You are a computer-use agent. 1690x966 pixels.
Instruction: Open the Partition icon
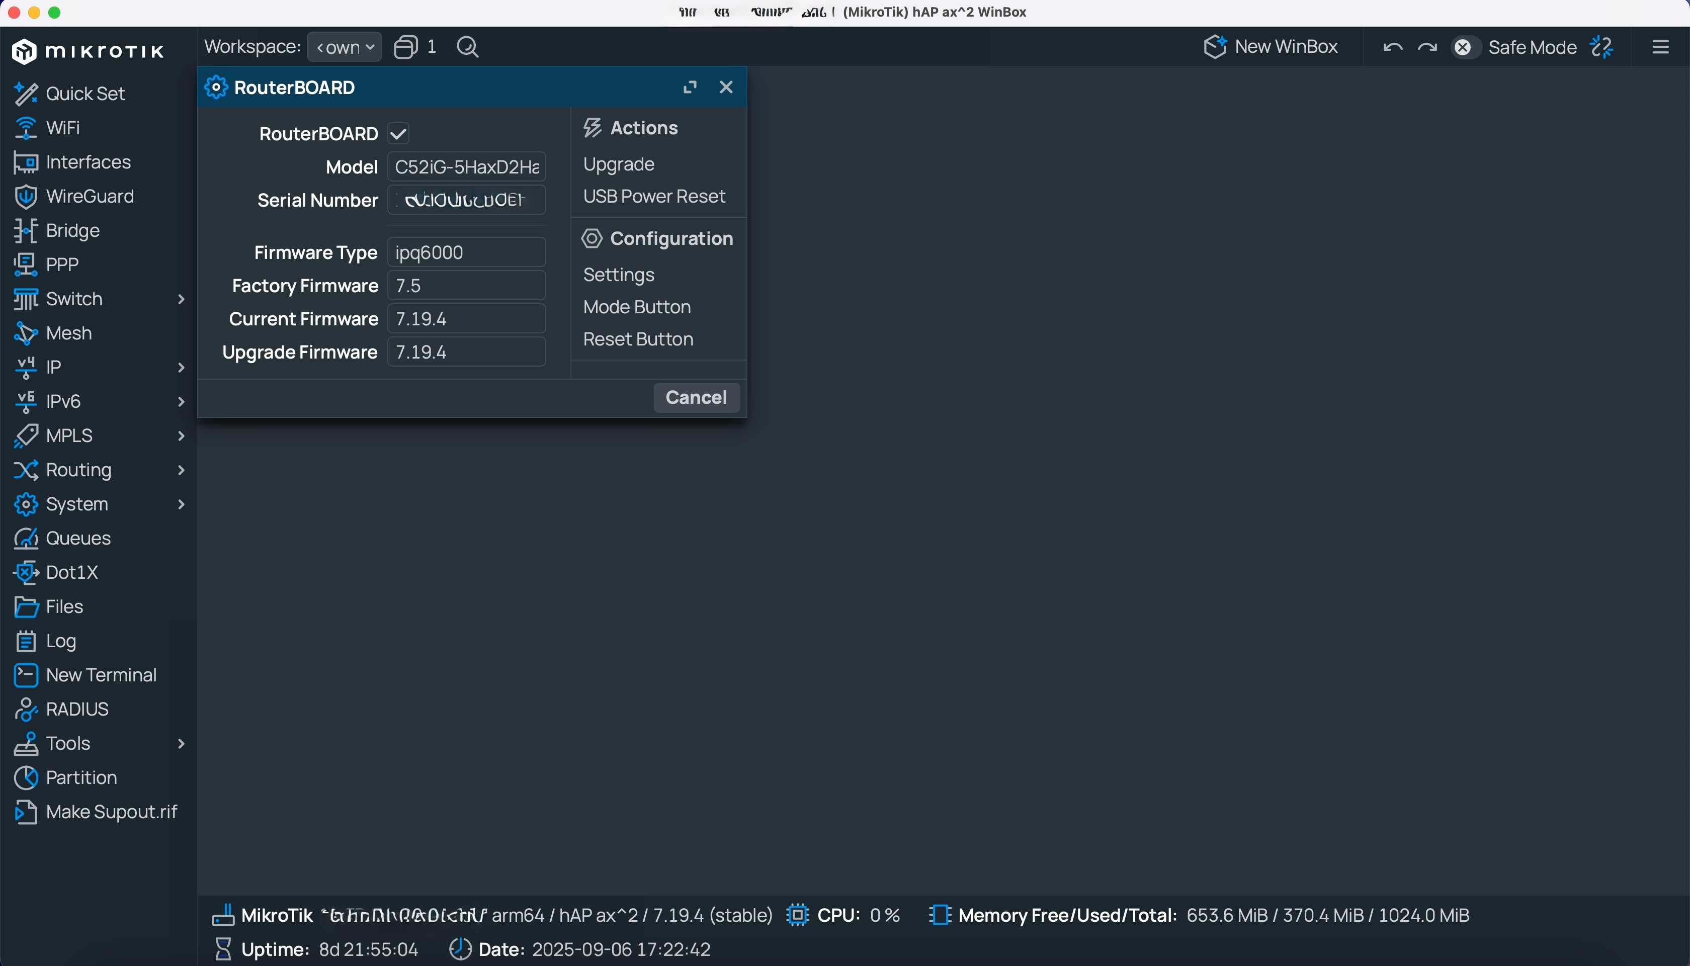tap(25, 777)
